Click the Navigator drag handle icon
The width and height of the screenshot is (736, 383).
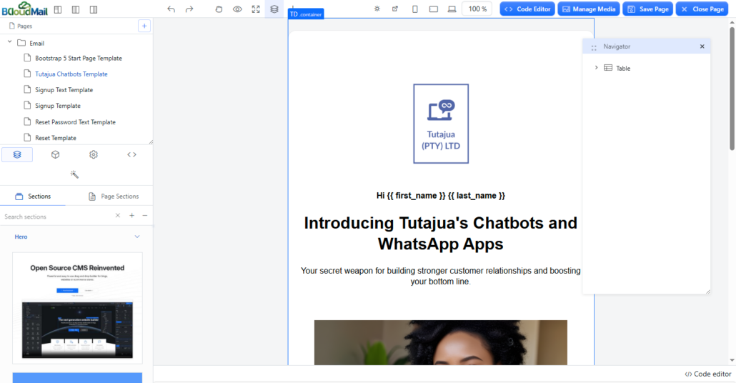pyautogui.click(x=594, y=47)
